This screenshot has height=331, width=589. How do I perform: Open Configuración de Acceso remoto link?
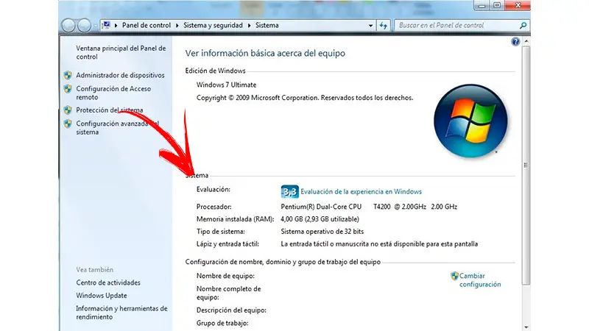click(113, 93)
